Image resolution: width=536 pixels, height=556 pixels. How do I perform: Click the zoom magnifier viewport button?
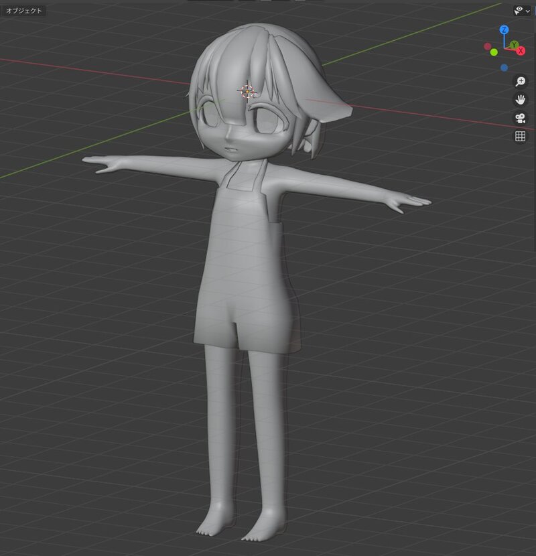pos(520,81)
